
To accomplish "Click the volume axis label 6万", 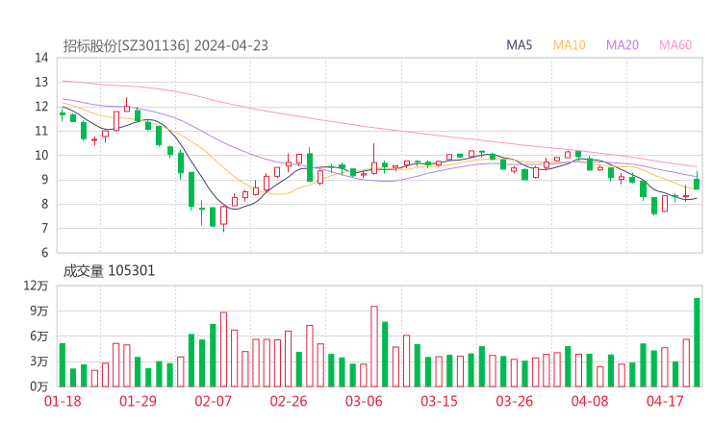I will (x=39, y=336).
